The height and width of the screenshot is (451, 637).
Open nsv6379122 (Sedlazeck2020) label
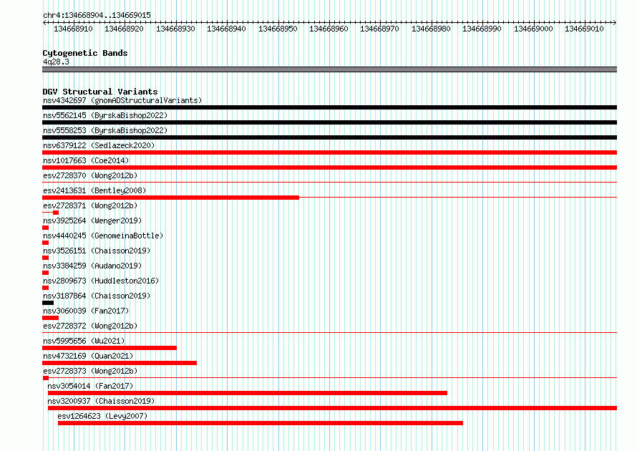[99, 145]
